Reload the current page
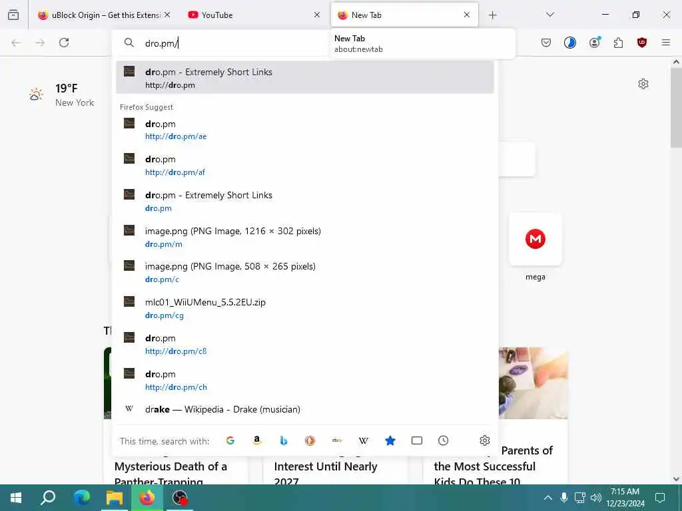This screenshot has width=682, height=511. pos(64,43)
